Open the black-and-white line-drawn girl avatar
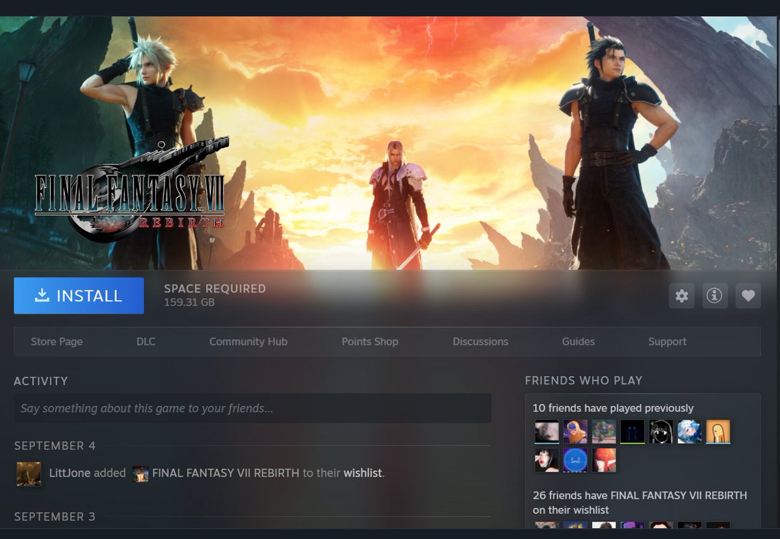Viewport: 780px width, 539px height. [661, 431]
